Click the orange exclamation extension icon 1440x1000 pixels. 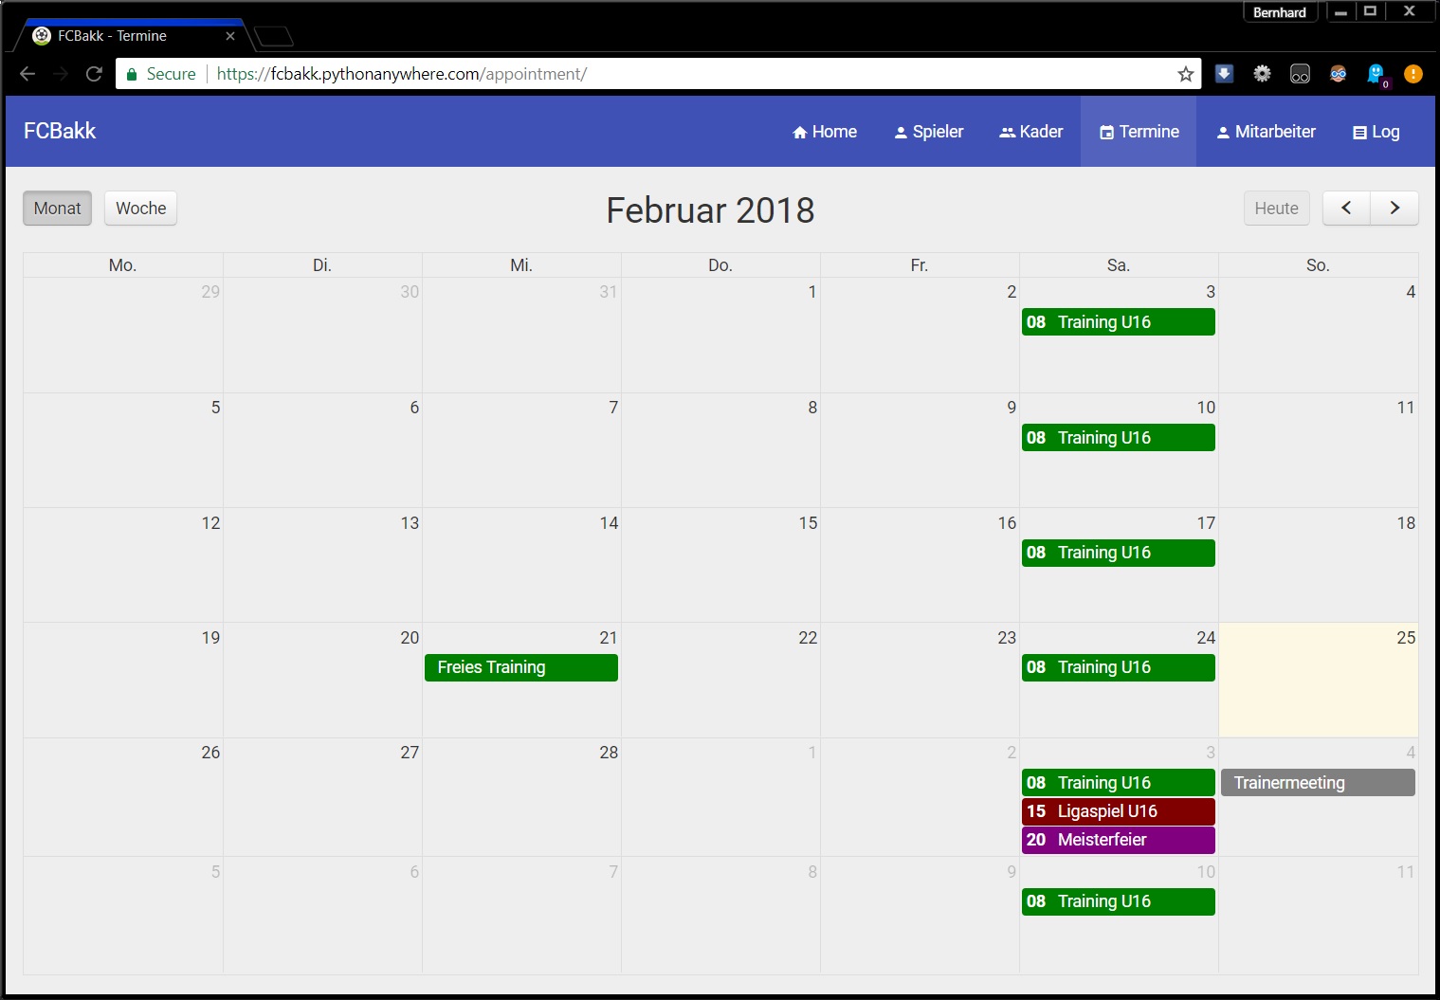(x=1413, y=74)
